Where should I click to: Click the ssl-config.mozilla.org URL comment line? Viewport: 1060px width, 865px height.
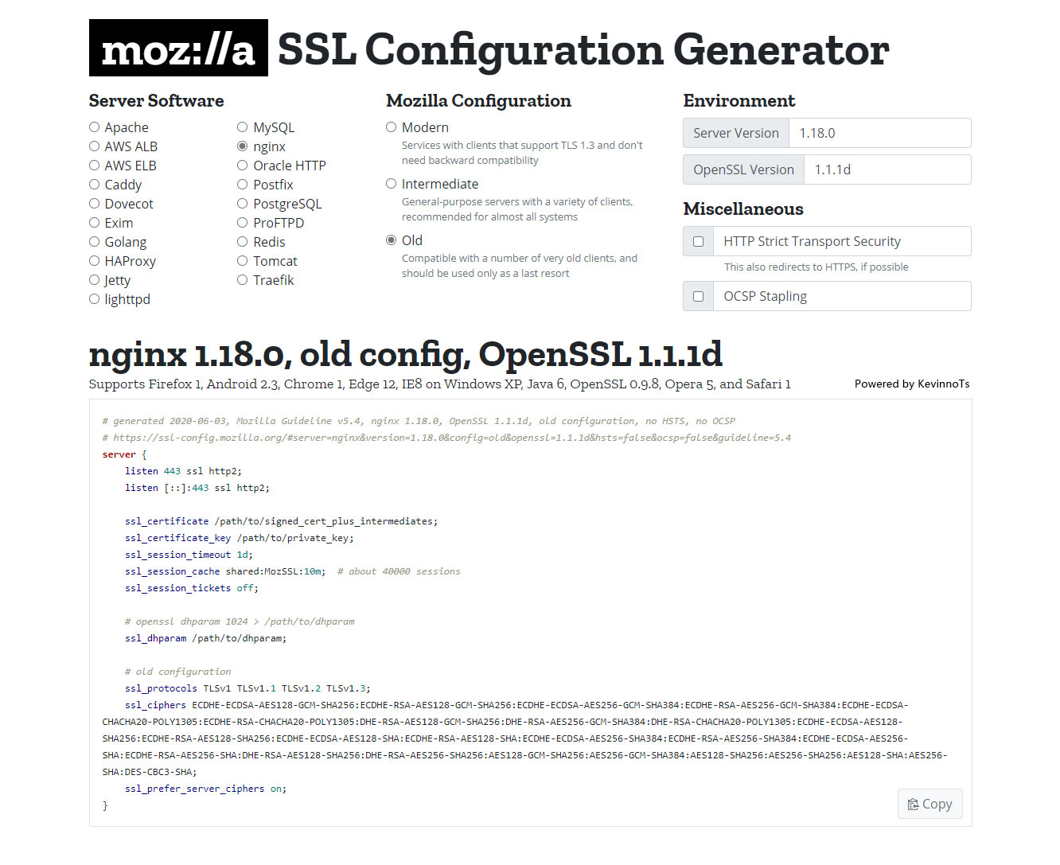point(446,438)
